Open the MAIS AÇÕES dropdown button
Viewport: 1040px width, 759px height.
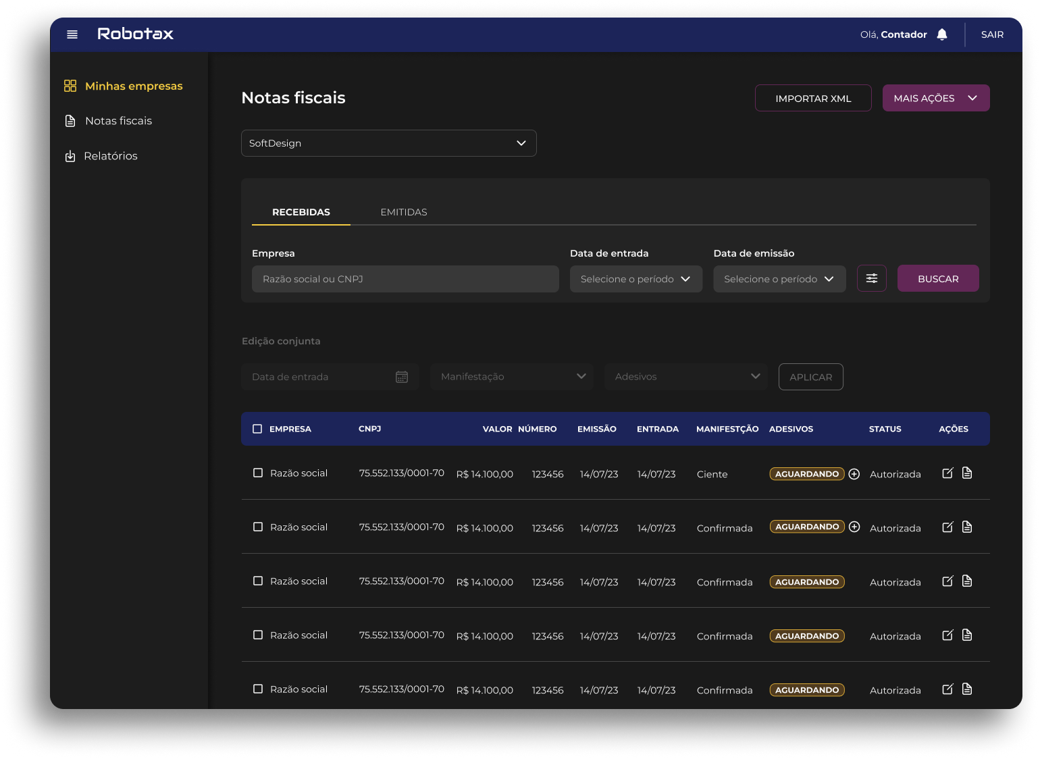[936, 98]
